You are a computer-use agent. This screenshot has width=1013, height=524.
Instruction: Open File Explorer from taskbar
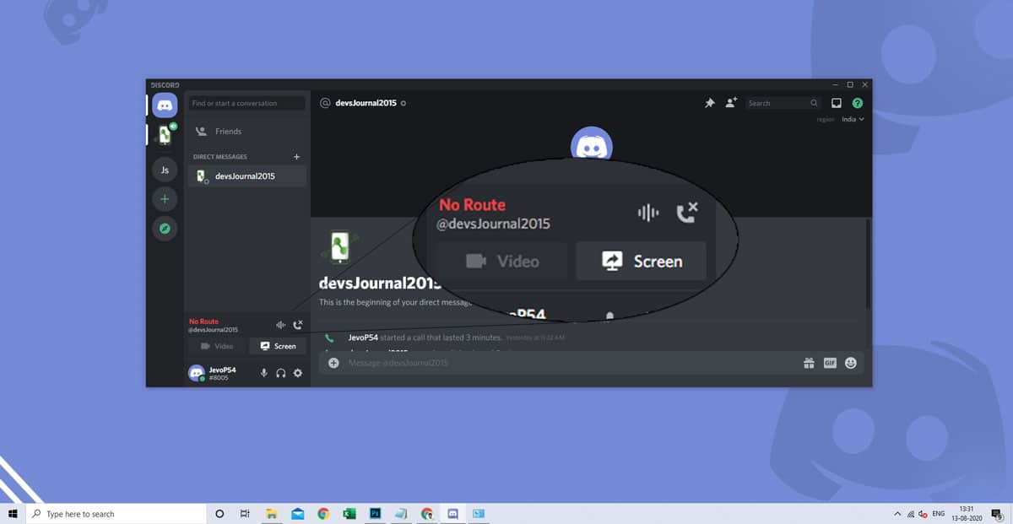pos(272,514)
